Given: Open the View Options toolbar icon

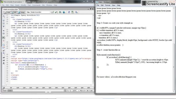Looking at the screenshot, I should pyautogui.click(x=73, y=12).
